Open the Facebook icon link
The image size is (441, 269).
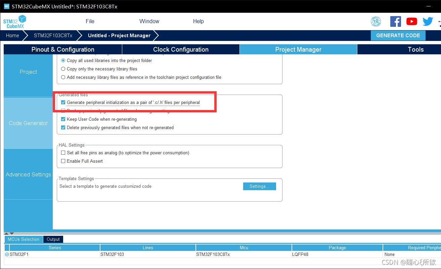coord(396,21)
